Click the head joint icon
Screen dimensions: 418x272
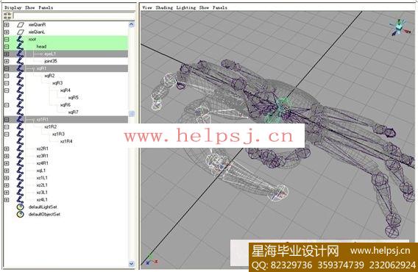point(21,46)
